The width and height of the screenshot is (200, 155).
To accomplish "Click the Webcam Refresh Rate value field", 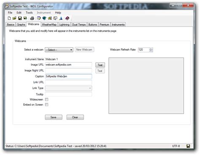I will [144, 50].
